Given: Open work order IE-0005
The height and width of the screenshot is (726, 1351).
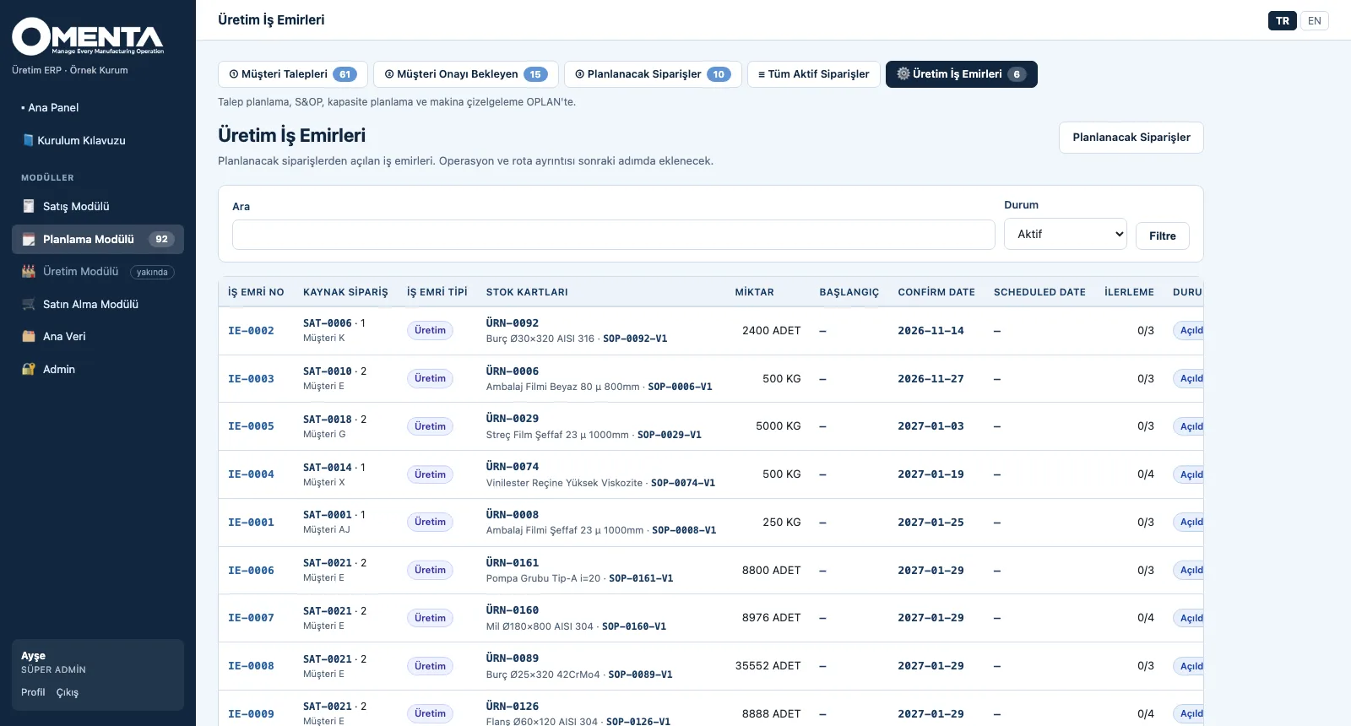Looking at the screenshot, I should click(251, 426).
